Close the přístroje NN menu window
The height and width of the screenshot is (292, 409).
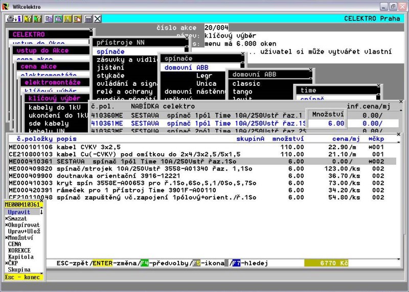tap(187, 37)
